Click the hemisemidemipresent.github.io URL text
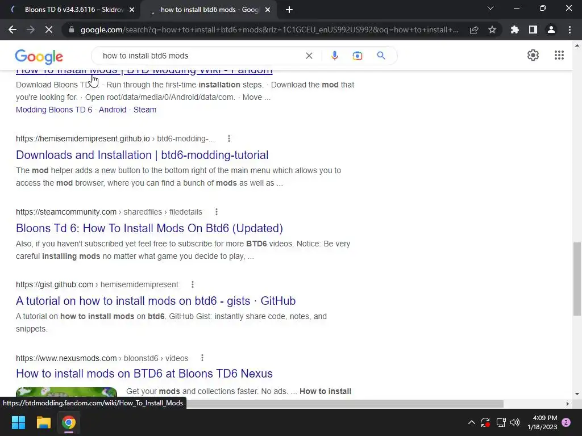This screenshot has width=582, height=436. (83, 139)
